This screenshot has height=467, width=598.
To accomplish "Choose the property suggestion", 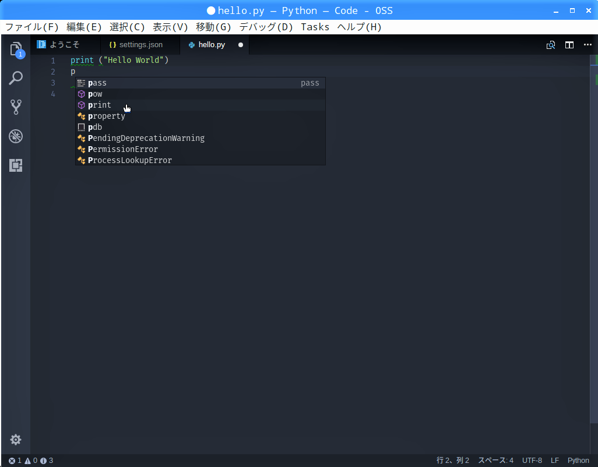I will [200, 116].
